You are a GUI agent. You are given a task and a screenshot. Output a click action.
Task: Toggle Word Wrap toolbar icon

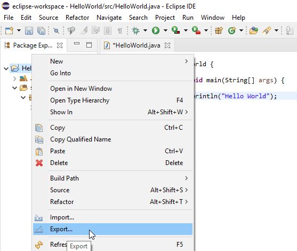[x=95, y=30]
